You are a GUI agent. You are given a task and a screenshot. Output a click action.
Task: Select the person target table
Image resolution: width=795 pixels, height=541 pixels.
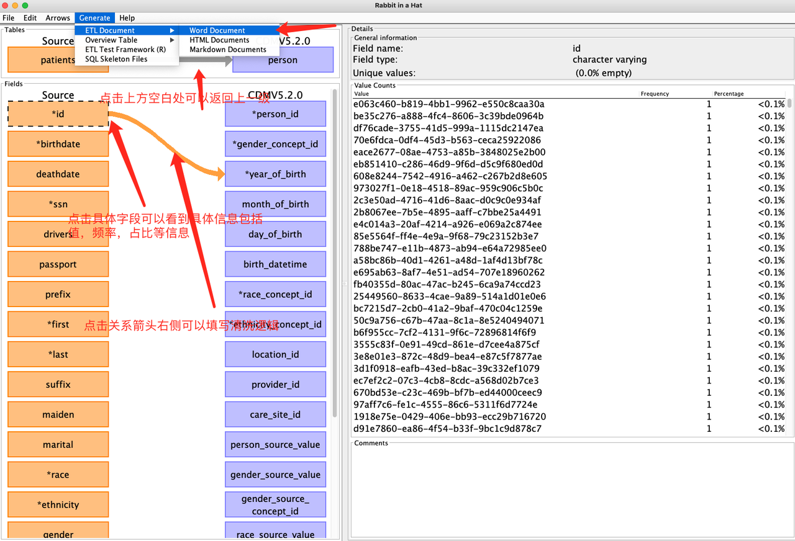point(283,60)
